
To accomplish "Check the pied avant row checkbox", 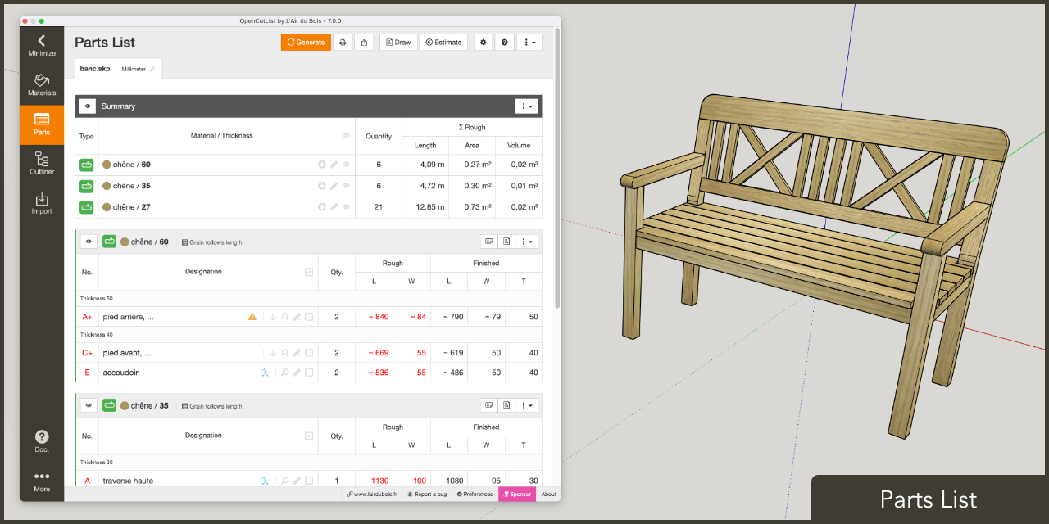I will [x=309, y=353].
